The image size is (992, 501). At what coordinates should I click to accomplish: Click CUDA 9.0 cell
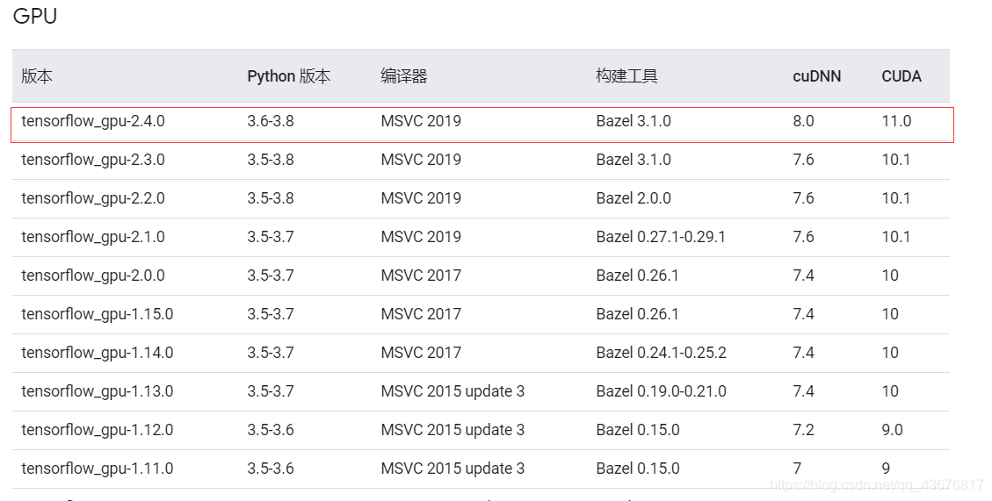(x=892, y=429)
